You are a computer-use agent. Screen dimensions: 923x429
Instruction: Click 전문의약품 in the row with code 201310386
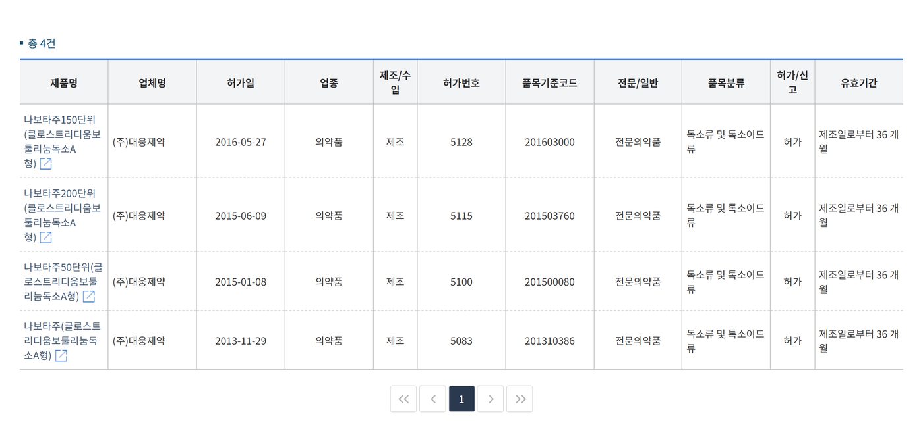point(638,341)
